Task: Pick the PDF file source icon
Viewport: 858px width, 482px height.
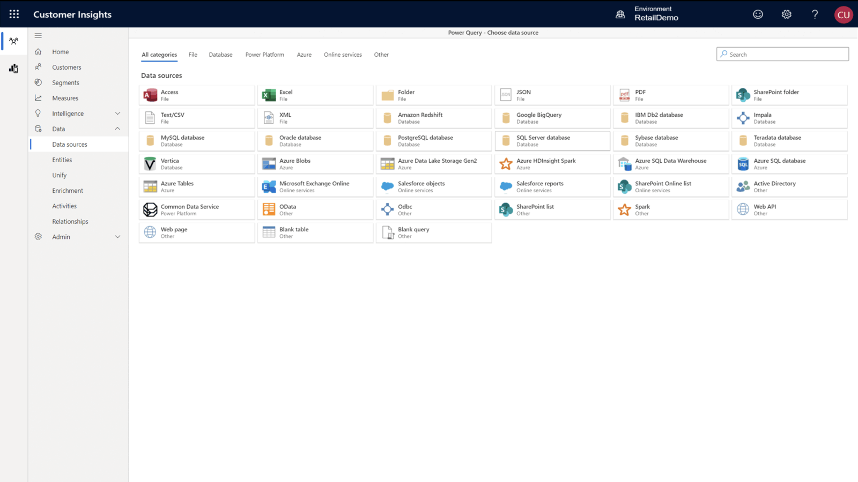Action: (x=624, y=95)
